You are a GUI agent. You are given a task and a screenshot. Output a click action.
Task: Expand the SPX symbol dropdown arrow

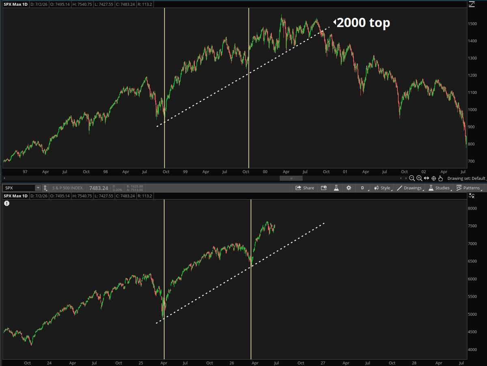pos(38,188)
